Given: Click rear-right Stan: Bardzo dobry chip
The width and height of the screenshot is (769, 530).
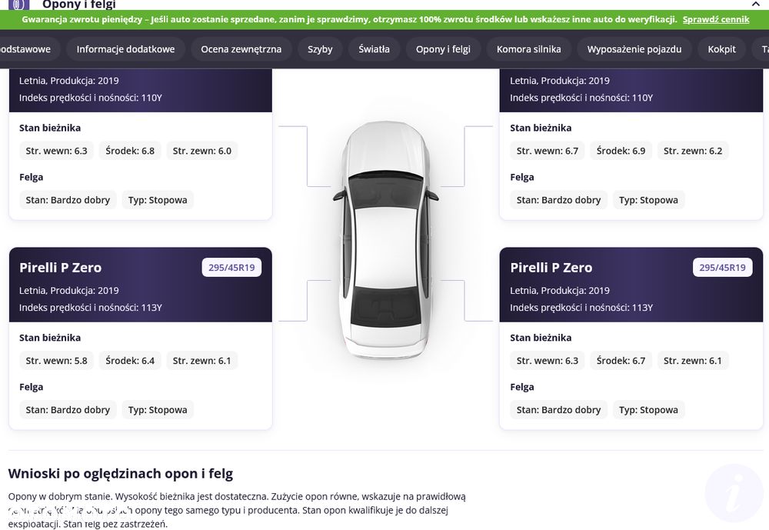Looking at the screenshot, I should (x=558, y=410).
